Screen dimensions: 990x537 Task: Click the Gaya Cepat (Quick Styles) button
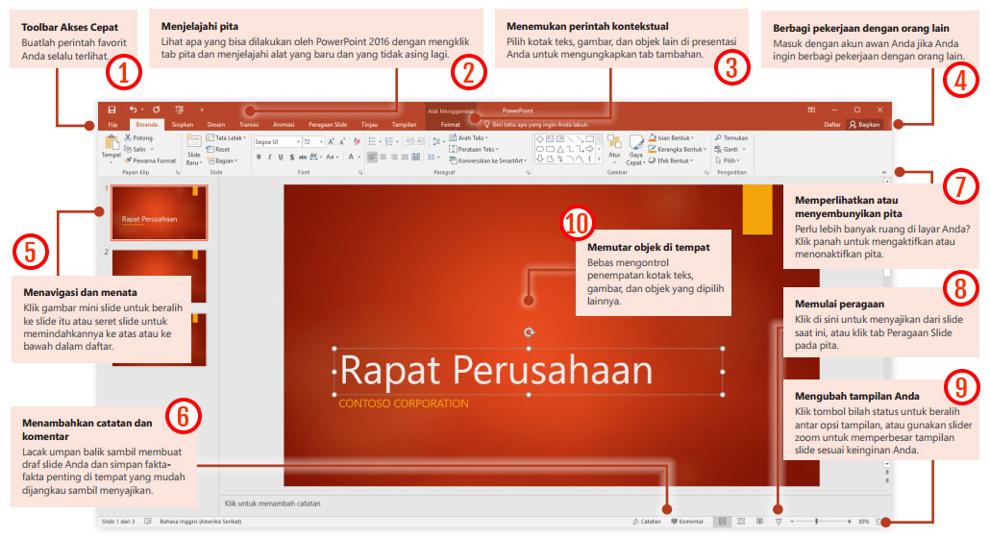tap(635, 150)
